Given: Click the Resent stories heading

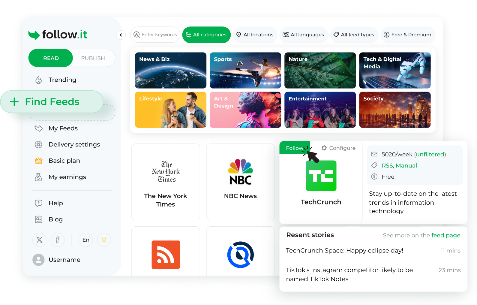Looking at the screenshot, I should [x=310, y=235].
